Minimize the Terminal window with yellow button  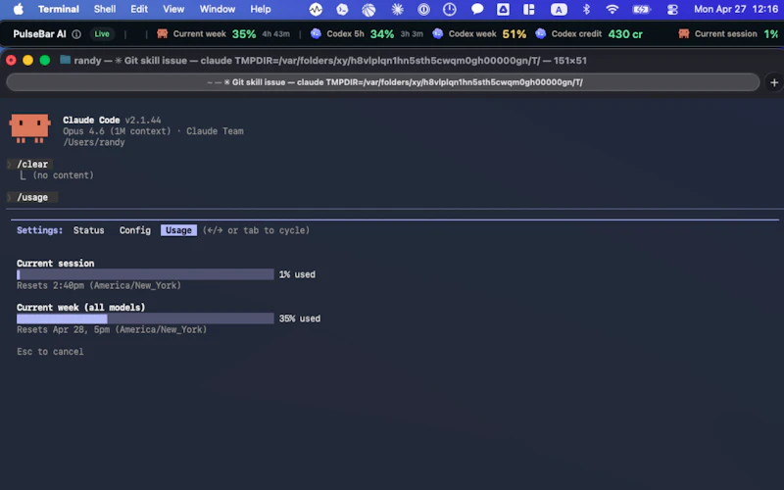click(28, 60)
